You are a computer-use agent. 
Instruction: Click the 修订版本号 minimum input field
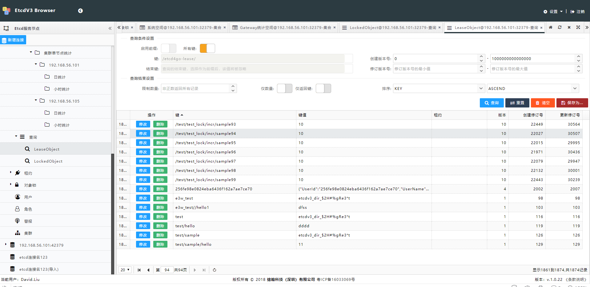pos(435,69)
